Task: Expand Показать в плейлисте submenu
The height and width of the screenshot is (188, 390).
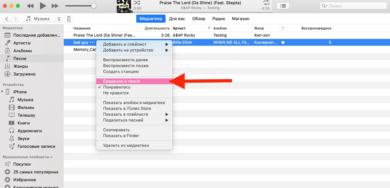Action: [x=134, y=114]
